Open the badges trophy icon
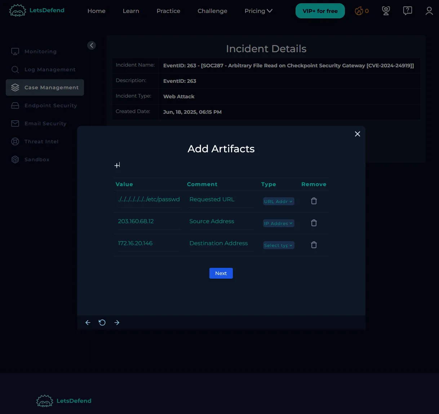This screenshot has height=414, width=439. coord(386,11)
